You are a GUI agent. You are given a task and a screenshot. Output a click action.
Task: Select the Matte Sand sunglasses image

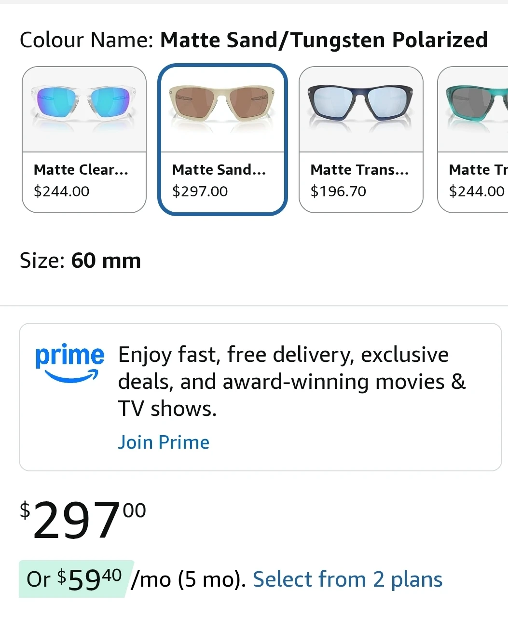[x=222, y=109]
